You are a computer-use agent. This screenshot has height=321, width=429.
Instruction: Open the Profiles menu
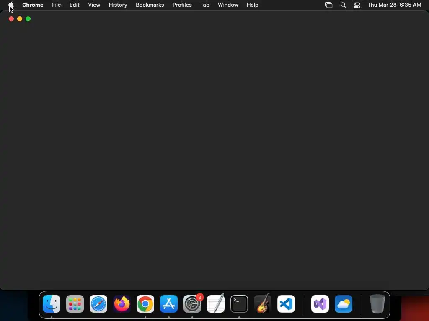coord(182,5)
